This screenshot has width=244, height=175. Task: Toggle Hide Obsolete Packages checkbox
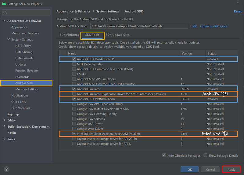(164, 155)
